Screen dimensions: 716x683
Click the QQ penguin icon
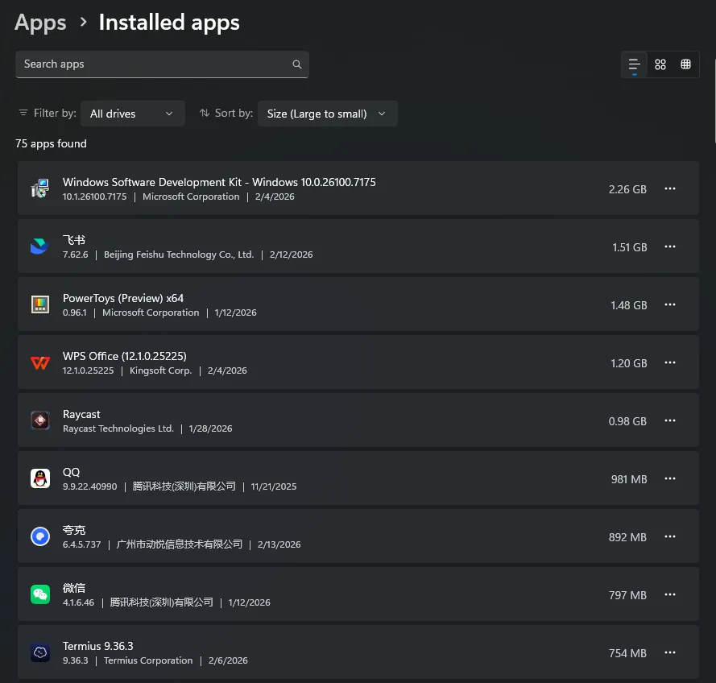tap(40, 479)
